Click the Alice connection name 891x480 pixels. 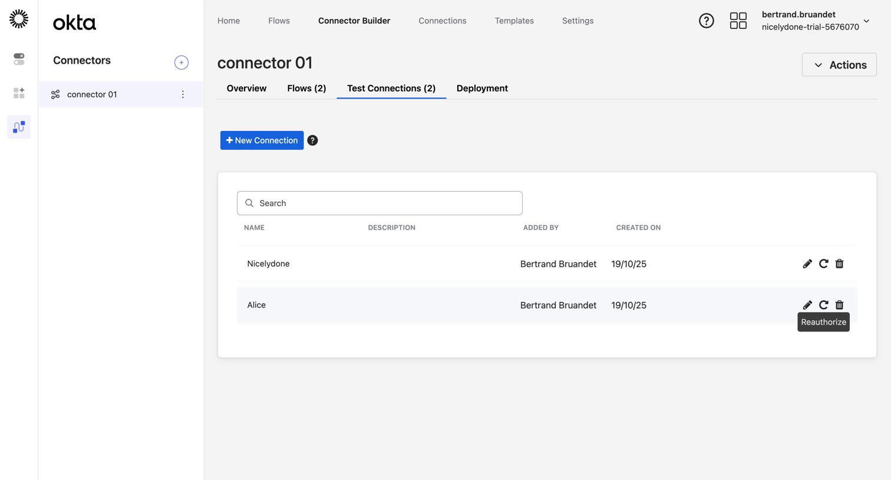256,305
